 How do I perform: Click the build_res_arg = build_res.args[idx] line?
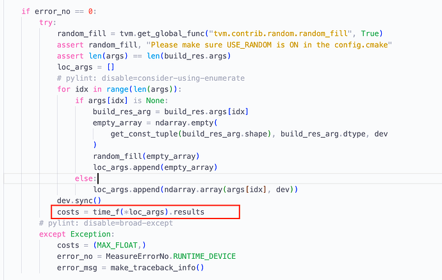pos(170,111)
